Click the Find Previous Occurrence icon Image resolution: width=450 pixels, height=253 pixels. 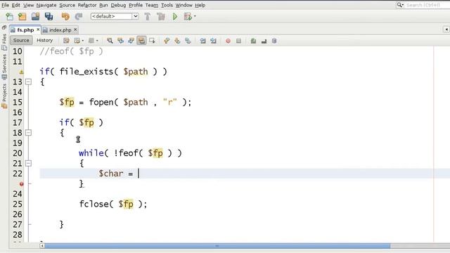point(120,41)
